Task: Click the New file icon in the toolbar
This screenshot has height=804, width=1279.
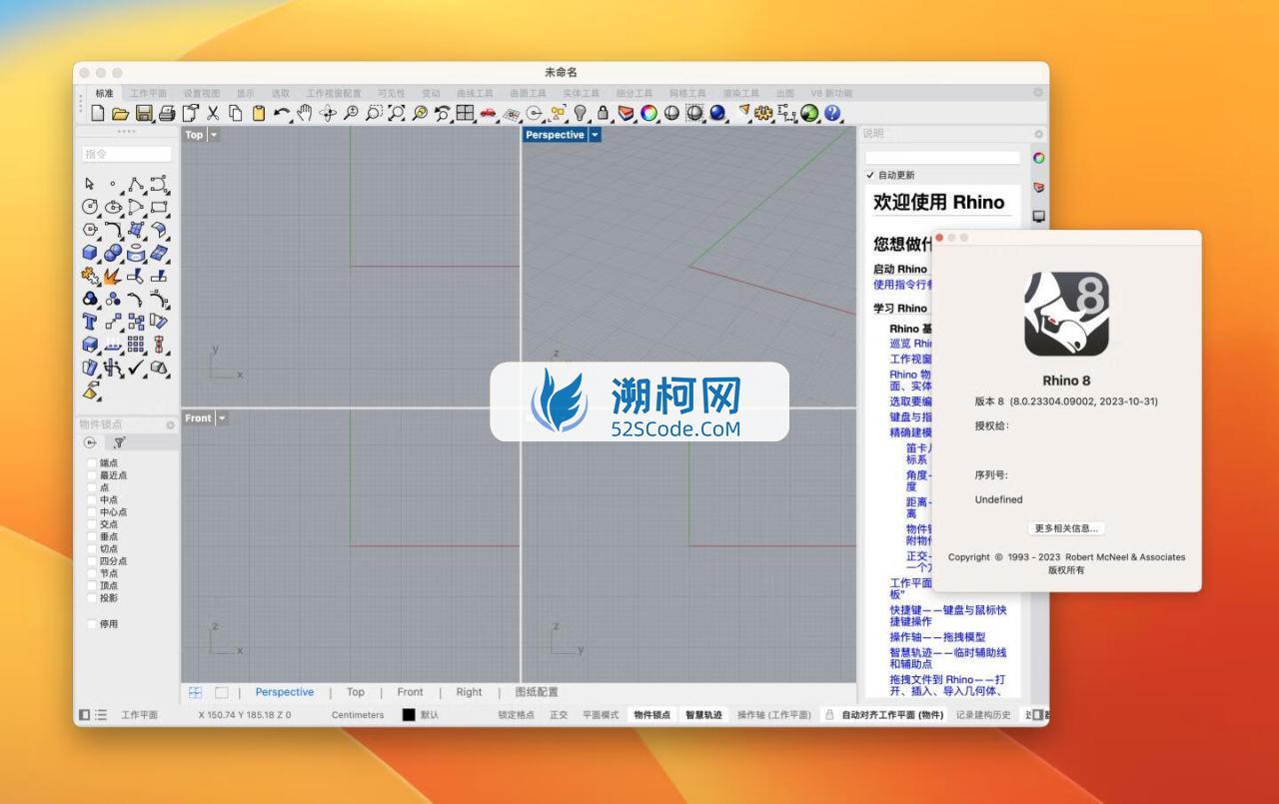Action: click(97, 113)
